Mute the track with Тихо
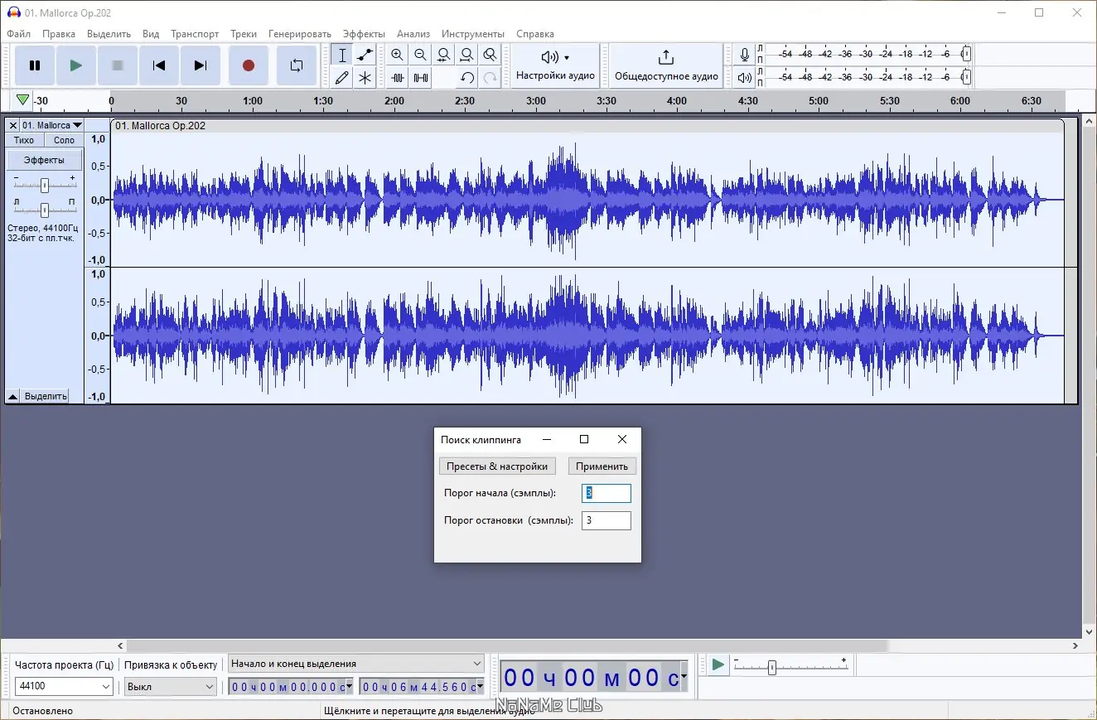Viewport: 1097px width, 720px height. click(x=24, y=140)
